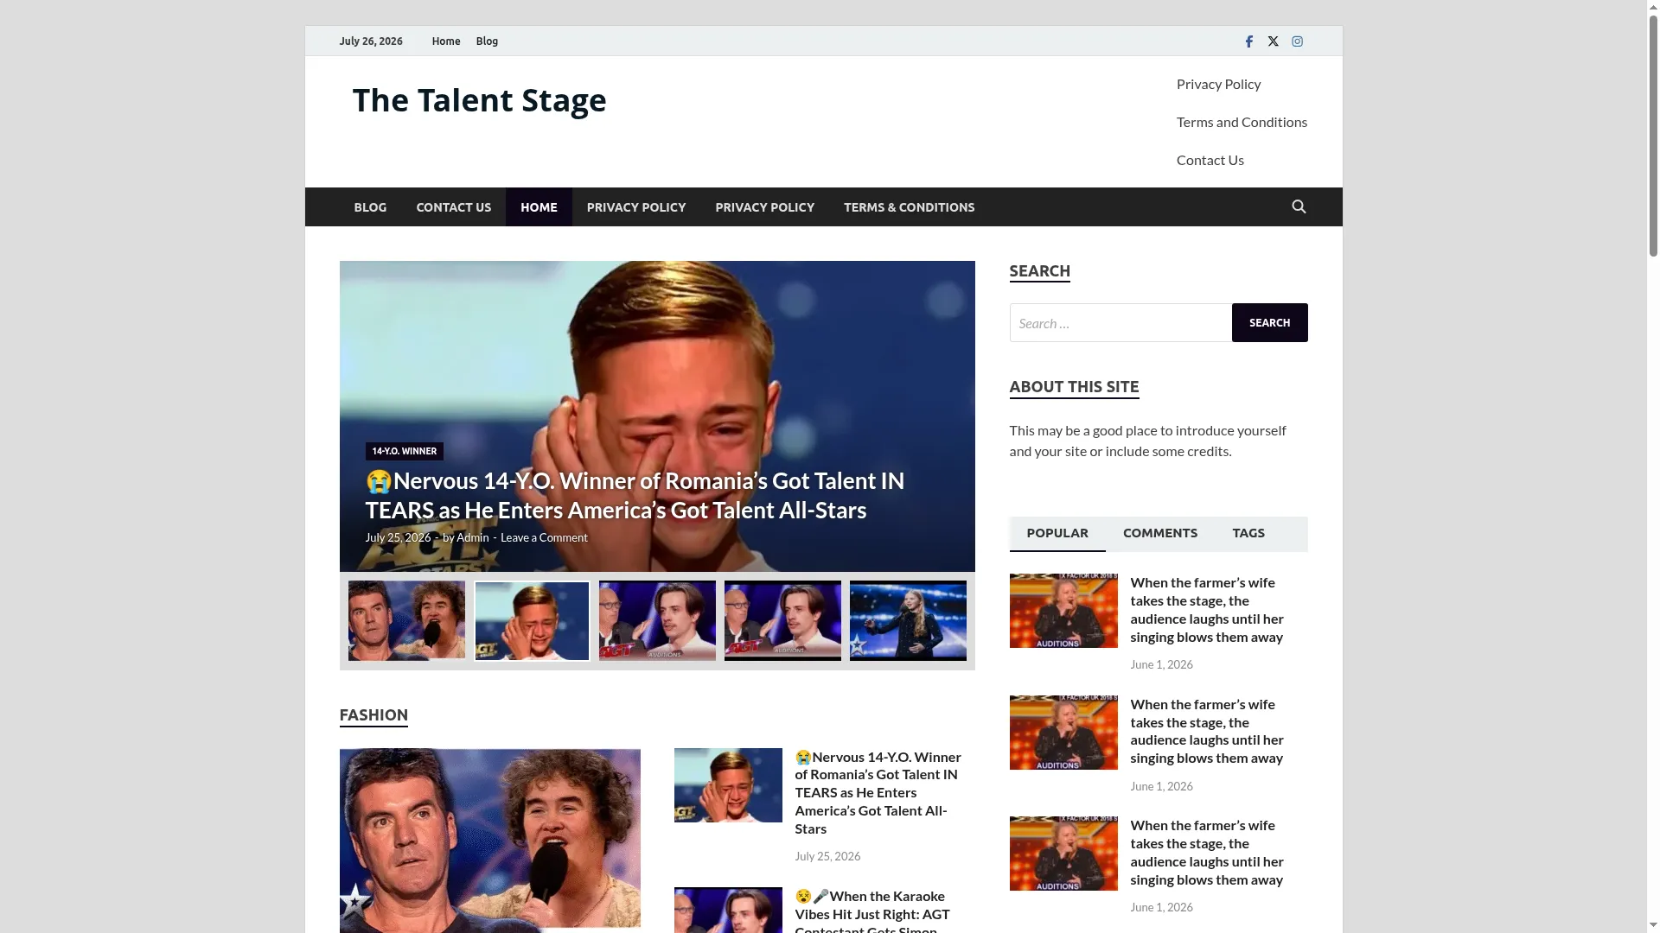This screenshot has width=1660, height=933.
Task: Open first popular post thumbnail
Action: 1063,611
